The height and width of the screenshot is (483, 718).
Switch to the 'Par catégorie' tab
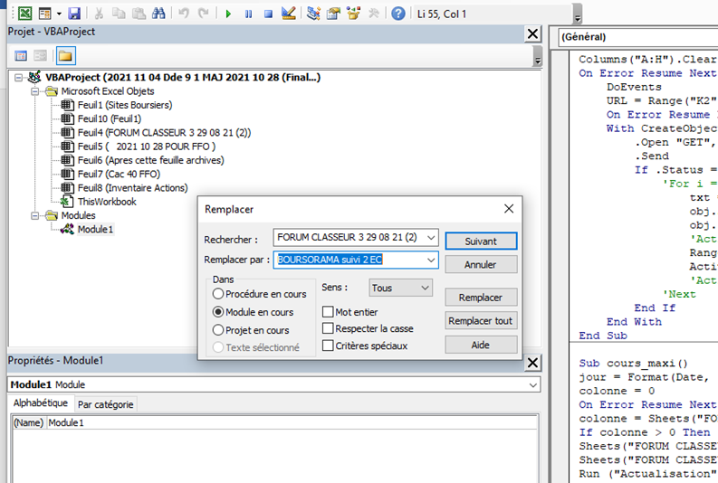pos(105,404)
